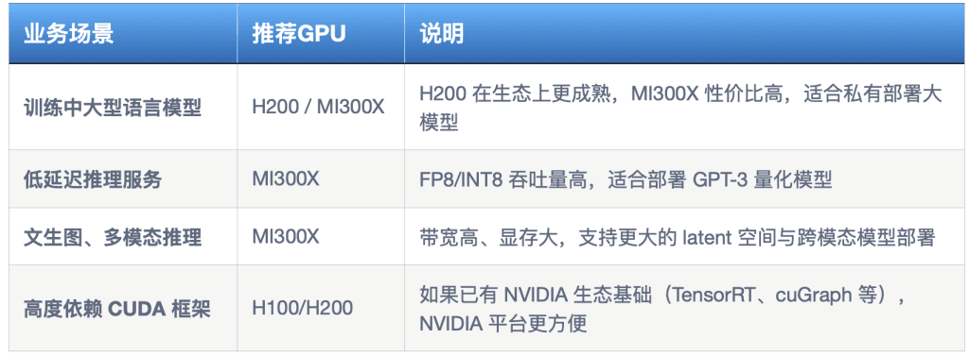Click the NVIDIA 生态基础 description cell
The height and width of the screenshot is (356, 969).
684,308
